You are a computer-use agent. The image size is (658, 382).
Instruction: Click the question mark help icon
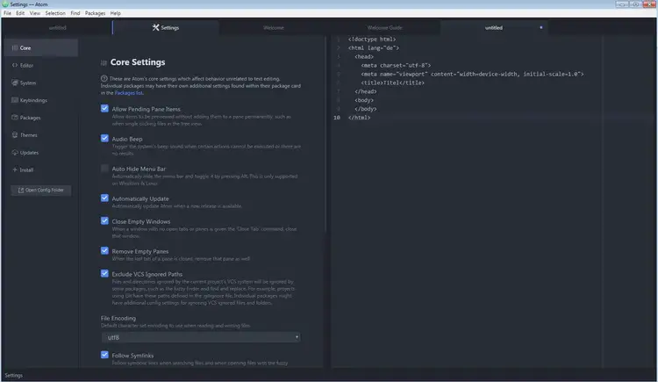click(x=104, y=78)
